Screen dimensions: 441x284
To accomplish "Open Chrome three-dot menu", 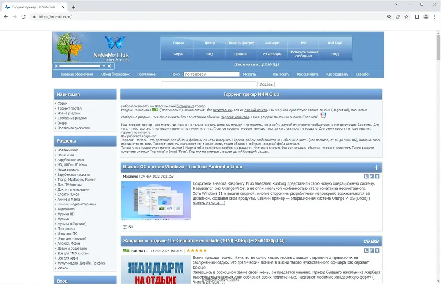I will click(x=434, y=17).
